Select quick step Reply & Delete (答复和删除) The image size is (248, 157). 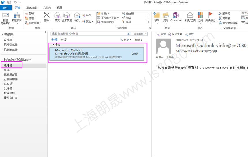pos(105,22)
